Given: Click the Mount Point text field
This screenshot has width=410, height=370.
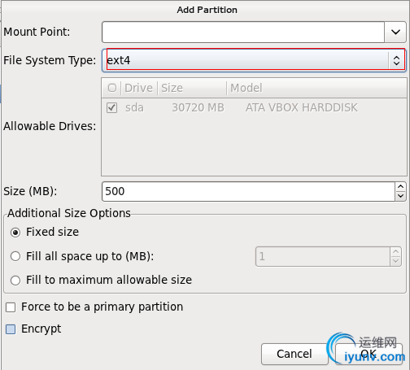Looking at the screenshot, I should pos(243,32).
